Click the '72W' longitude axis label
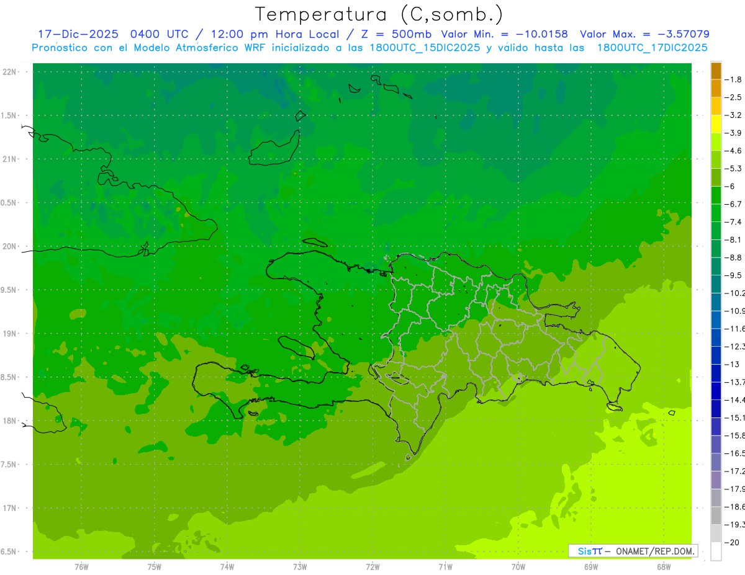The image size is (745, 575). pos(372,567)
